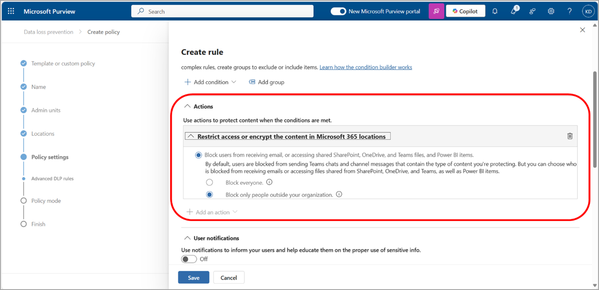
Task: Open the Data loss prevention breadcrumb
Action: click(x=48, y=32)
